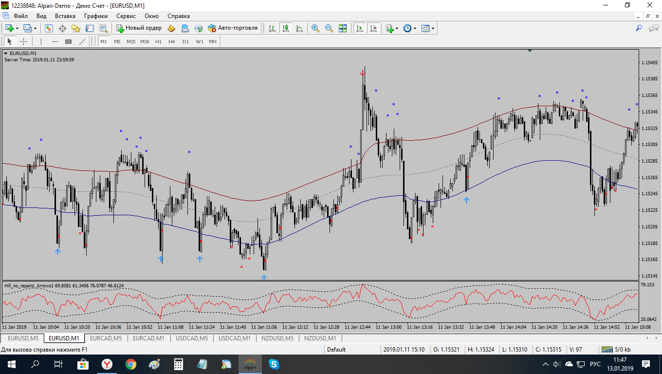Open the search magnifier at top right

tap(639, 28)
